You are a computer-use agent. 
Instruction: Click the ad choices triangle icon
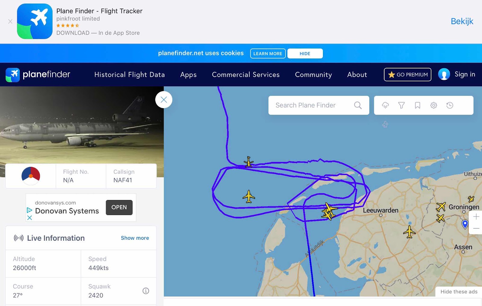coord(30,210)
